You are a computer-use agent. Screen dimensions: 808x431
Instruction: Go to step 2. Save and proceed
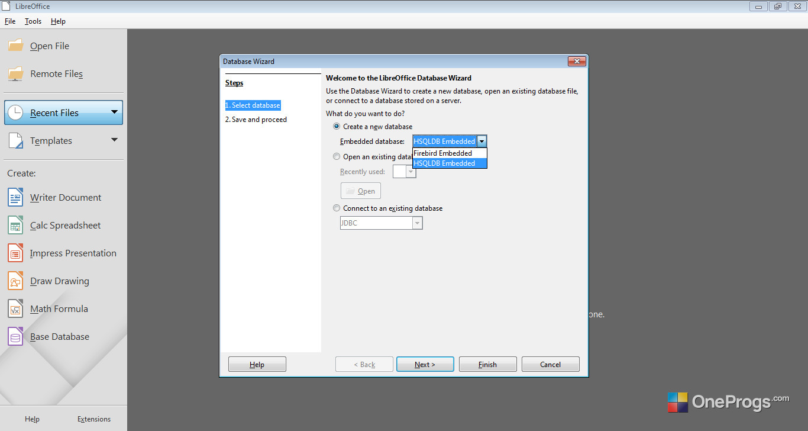256,119
